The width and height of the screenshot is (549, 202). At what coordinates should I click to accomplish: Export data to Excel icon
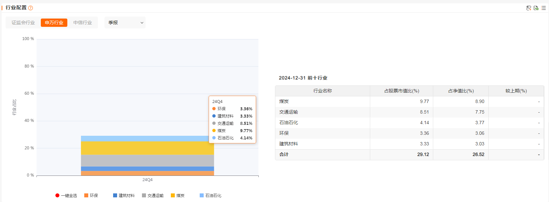(536, 8)
